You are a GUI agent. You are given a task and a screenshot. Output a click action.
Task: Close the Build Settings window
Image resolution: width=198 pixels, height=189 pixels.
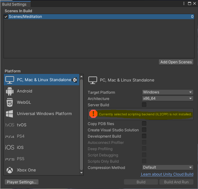[195, 3]
